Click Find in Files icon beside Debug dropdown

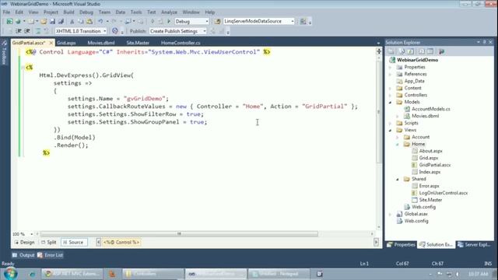click(217, 21)
